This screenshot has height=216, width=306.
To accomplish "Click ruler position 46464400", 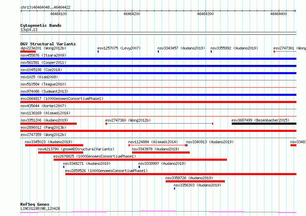I will pyautogui.click(x=279, y=14).
